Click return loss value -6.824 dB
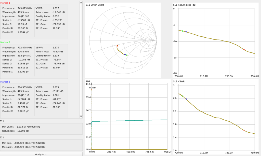261x156 pixels. pos(58,52)
